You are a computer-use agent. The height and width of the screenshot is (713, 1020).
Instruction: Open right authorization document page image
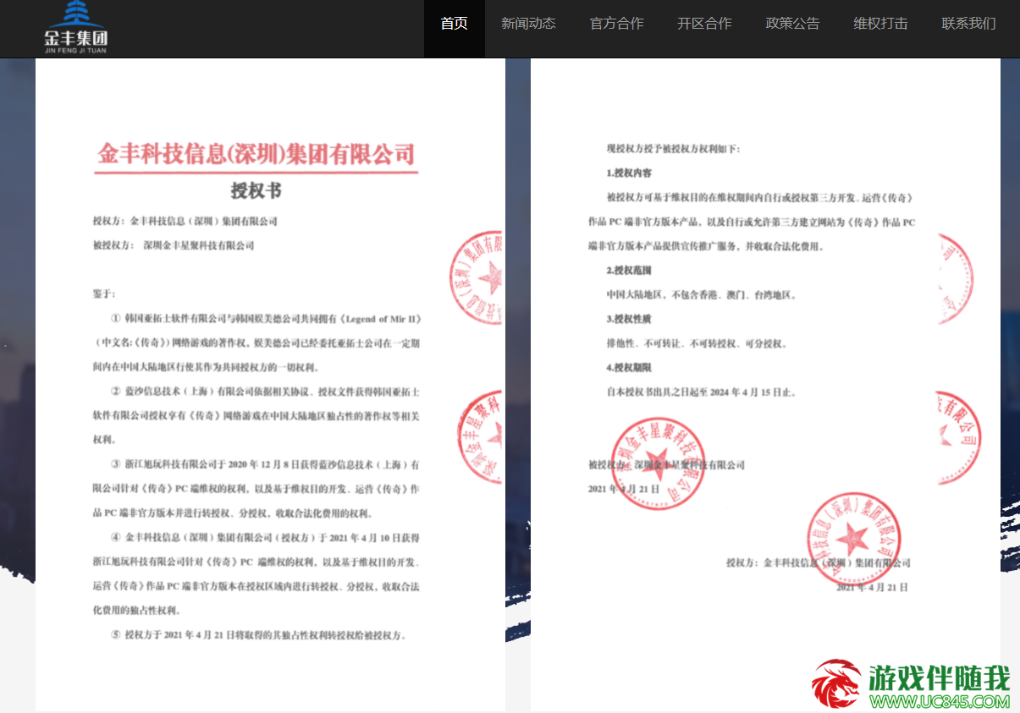[765, 385]
